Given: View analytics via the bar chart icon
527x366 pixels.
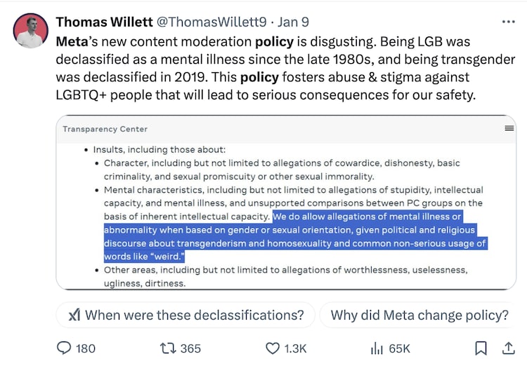Looking at the screenshot, I should [377, 348].
